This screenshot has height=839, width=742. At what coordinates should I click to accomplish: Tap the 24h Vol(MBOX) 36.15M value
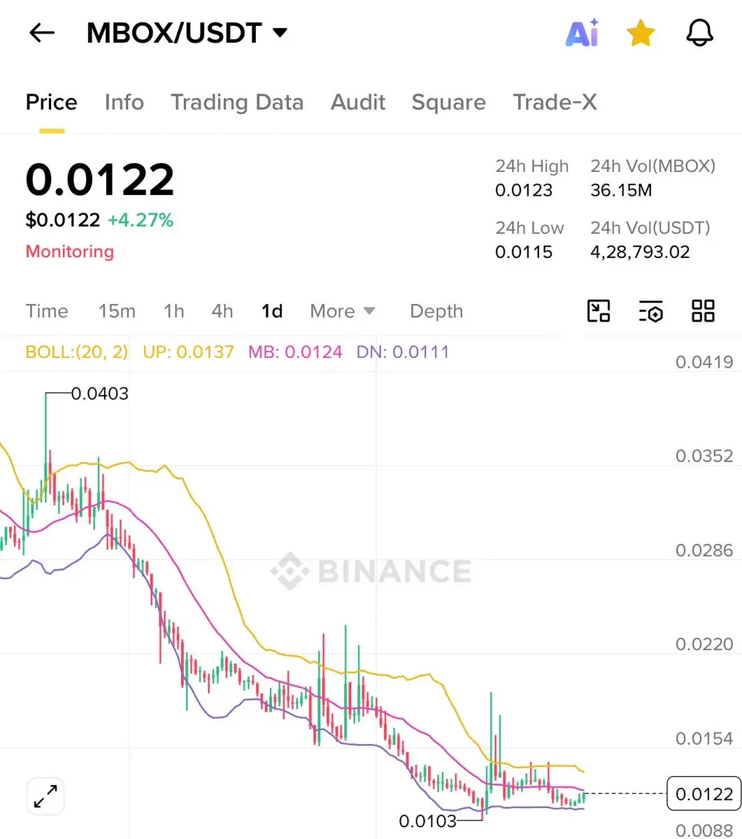[621, 190]
